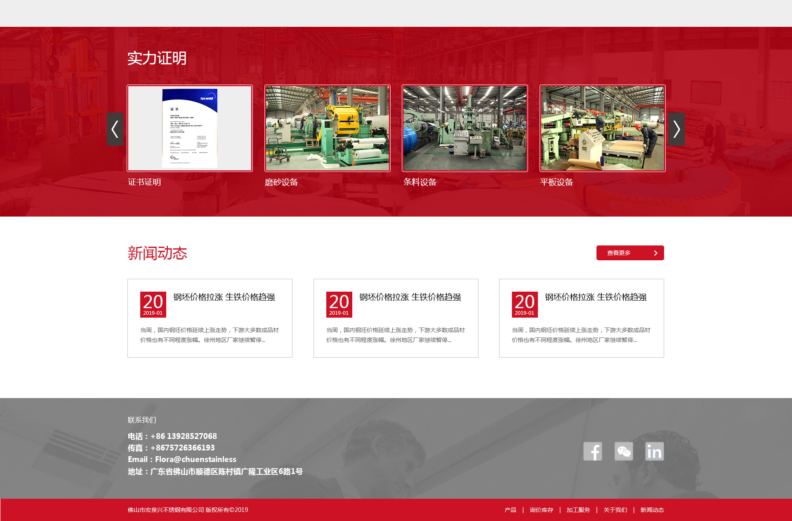Open first news article title
This screenshot has height=521, width=792.
[224, 297]
